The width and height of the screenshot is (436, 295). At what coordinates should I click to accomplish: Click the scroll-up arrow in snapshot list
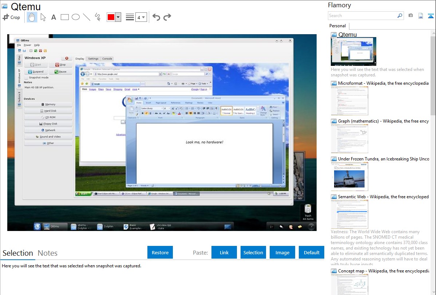pyautogui.click(x=433, y=33)
